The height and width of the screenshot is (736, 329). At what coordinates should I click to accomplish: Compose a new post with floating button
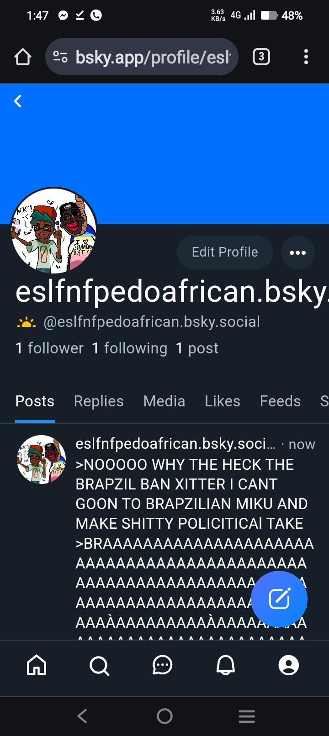point(279,599)
